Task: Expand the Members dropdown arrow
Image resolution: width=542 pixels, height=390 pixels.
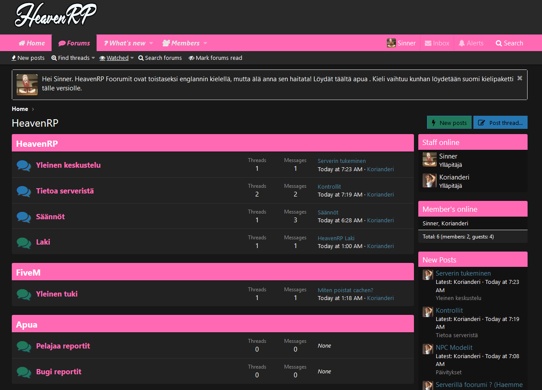Action: 205,43
